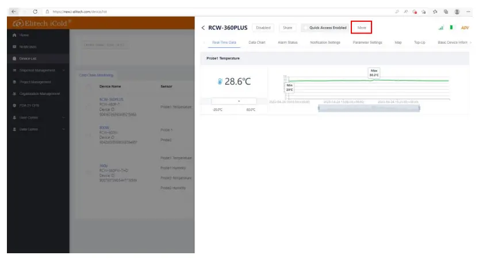Click the Notification sidebar icon

click(x=14, y=47)
